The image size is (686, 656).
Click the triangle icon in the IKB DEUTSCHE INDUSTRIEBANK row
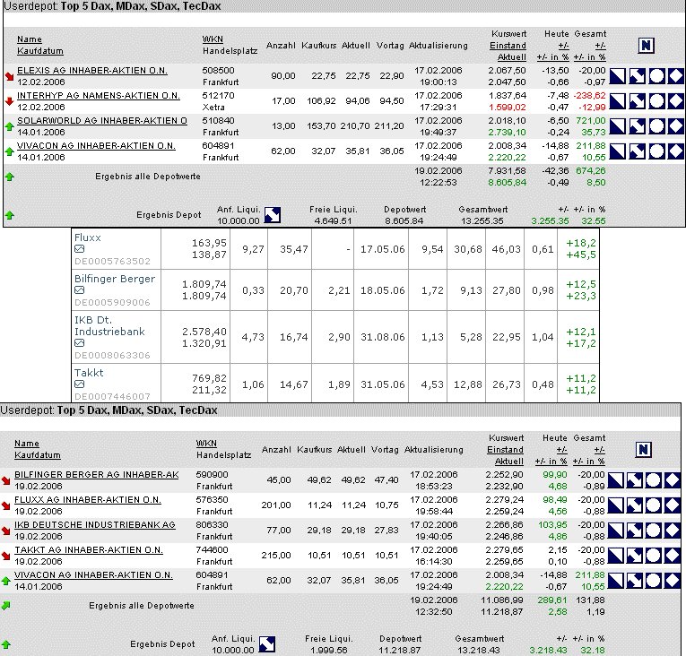pyautogui.click(x=615, y=531)
